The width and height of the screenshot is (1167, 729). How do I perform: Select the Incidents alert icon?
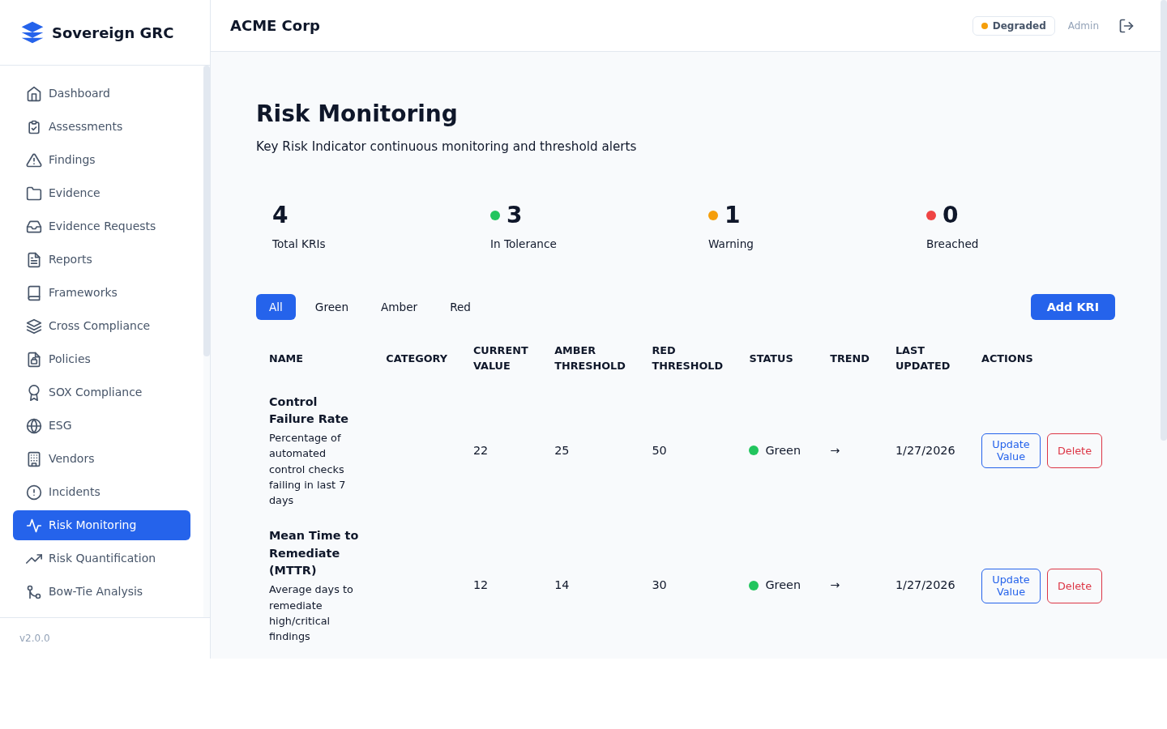(34, 492)
